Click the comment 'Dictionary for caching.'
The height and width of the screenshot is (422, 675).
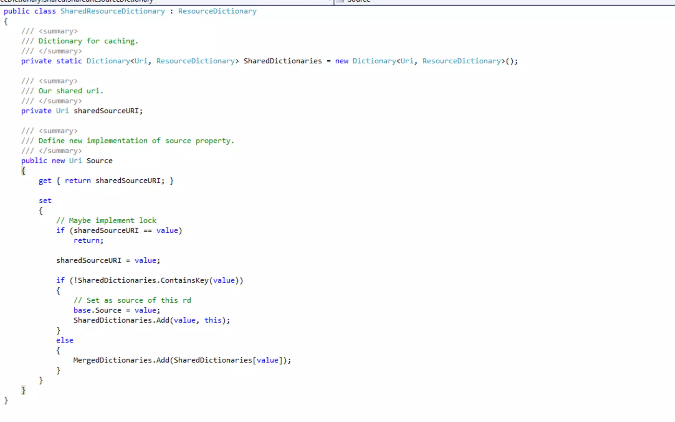point(88,41)
